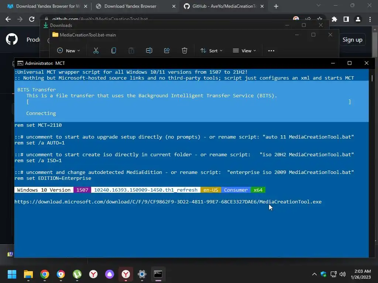Open the Chrome three-dot menu
This screenshot has width=378, height=283.
(x=370, y=19)
